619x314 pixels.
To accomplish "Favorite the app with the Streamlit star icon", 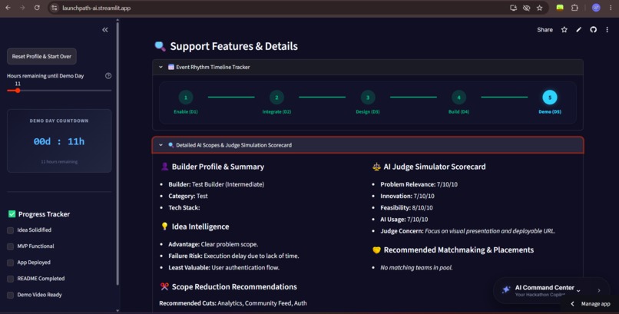I will point(564,30).
